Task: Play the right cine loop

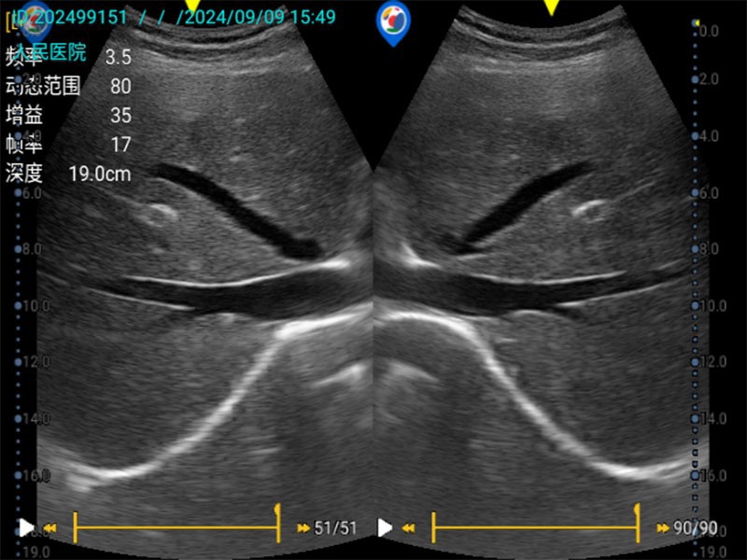Action: pyautogui.click(x=385, y=528)
